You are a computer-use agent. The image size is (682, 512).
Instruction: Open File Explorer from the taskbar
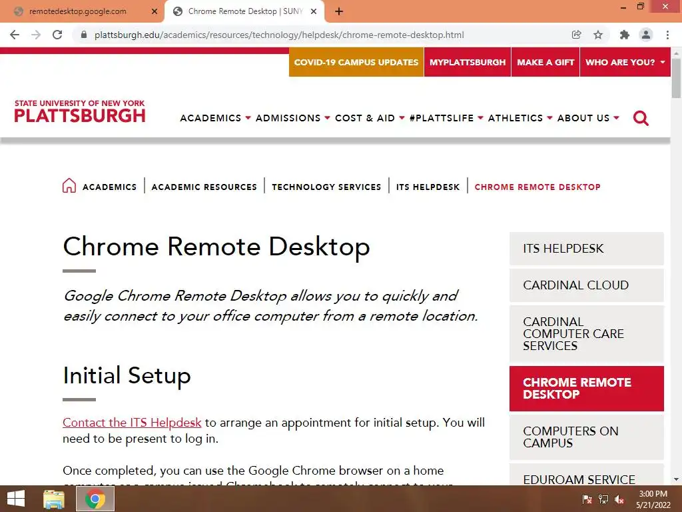click(x=54, y=499)
